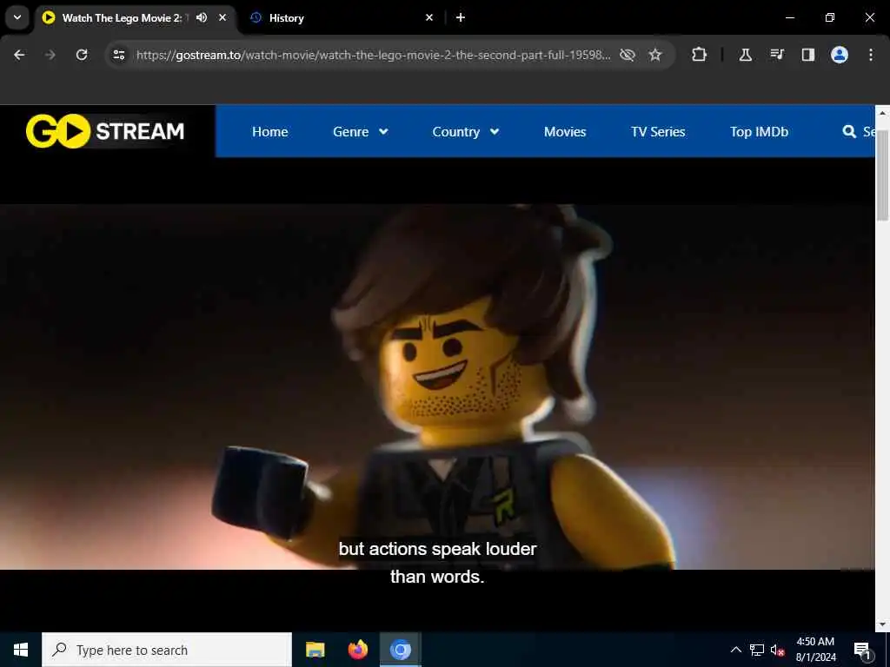Open the Chrome profile avatar
The image size is (890, 667).
click(839, 55)
